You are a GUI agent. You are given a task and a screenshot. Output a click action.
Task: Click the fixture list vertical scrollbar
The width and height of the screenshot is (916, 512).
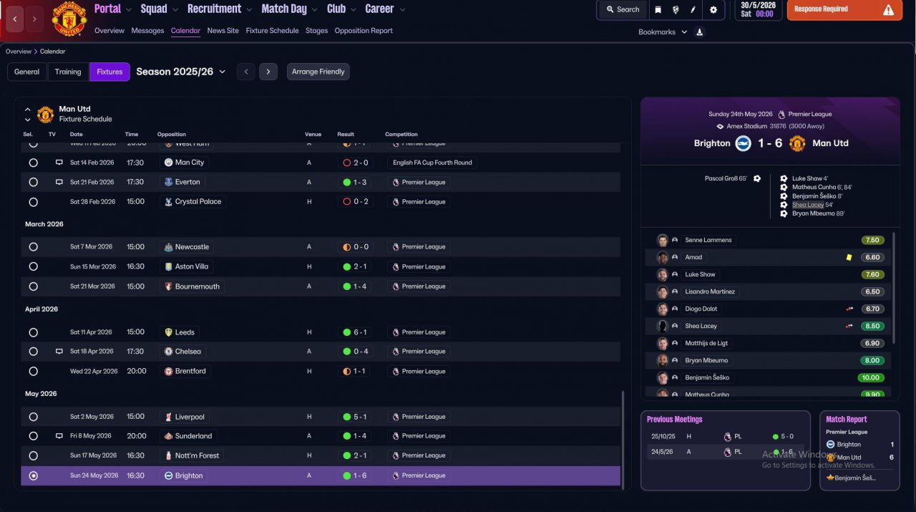pos(623,440)
